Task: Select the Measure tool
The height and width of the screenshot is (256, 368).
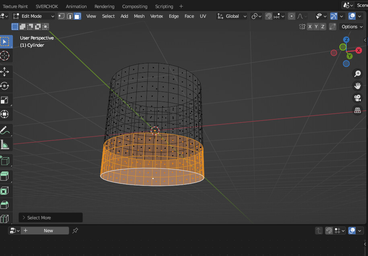Action: (6, 144)
